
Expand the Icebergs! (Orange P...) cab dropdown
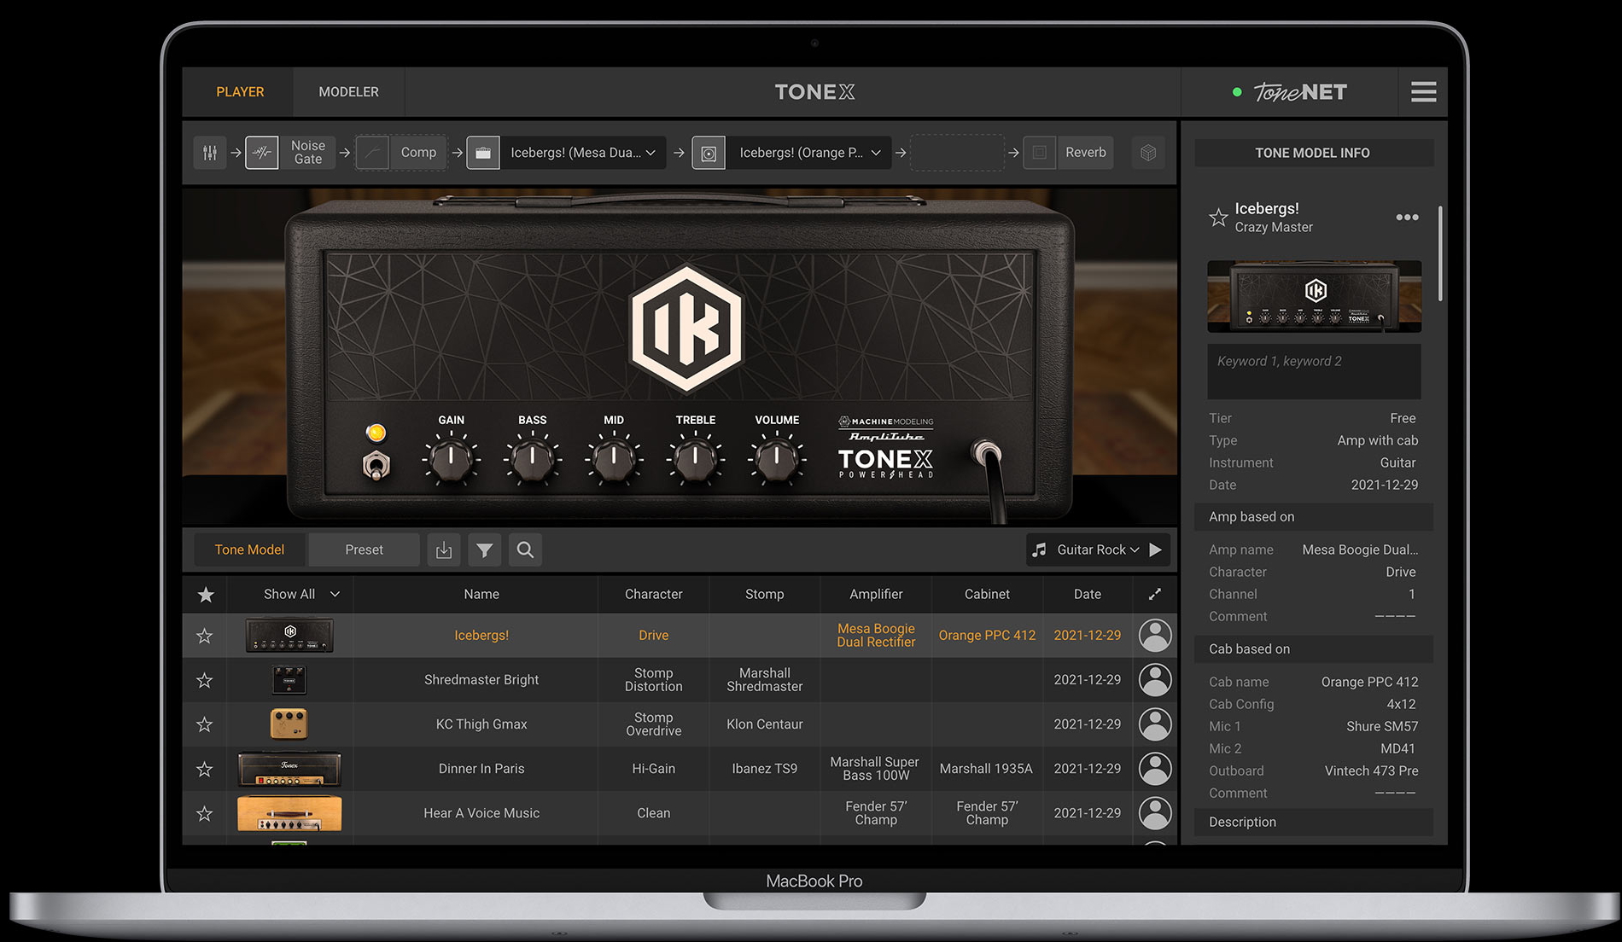pos(876,153)
